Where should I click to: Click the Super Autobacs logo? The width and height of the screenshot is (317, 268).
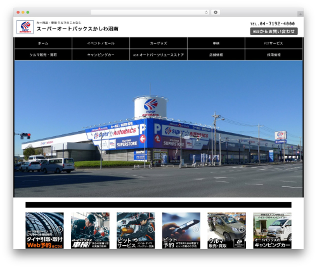click(25, 27)
